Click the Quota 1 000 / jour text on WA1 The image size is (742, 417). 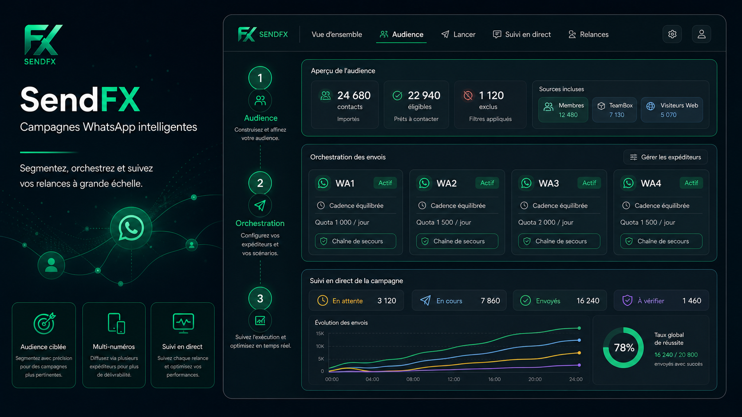(x=342, y=222)
